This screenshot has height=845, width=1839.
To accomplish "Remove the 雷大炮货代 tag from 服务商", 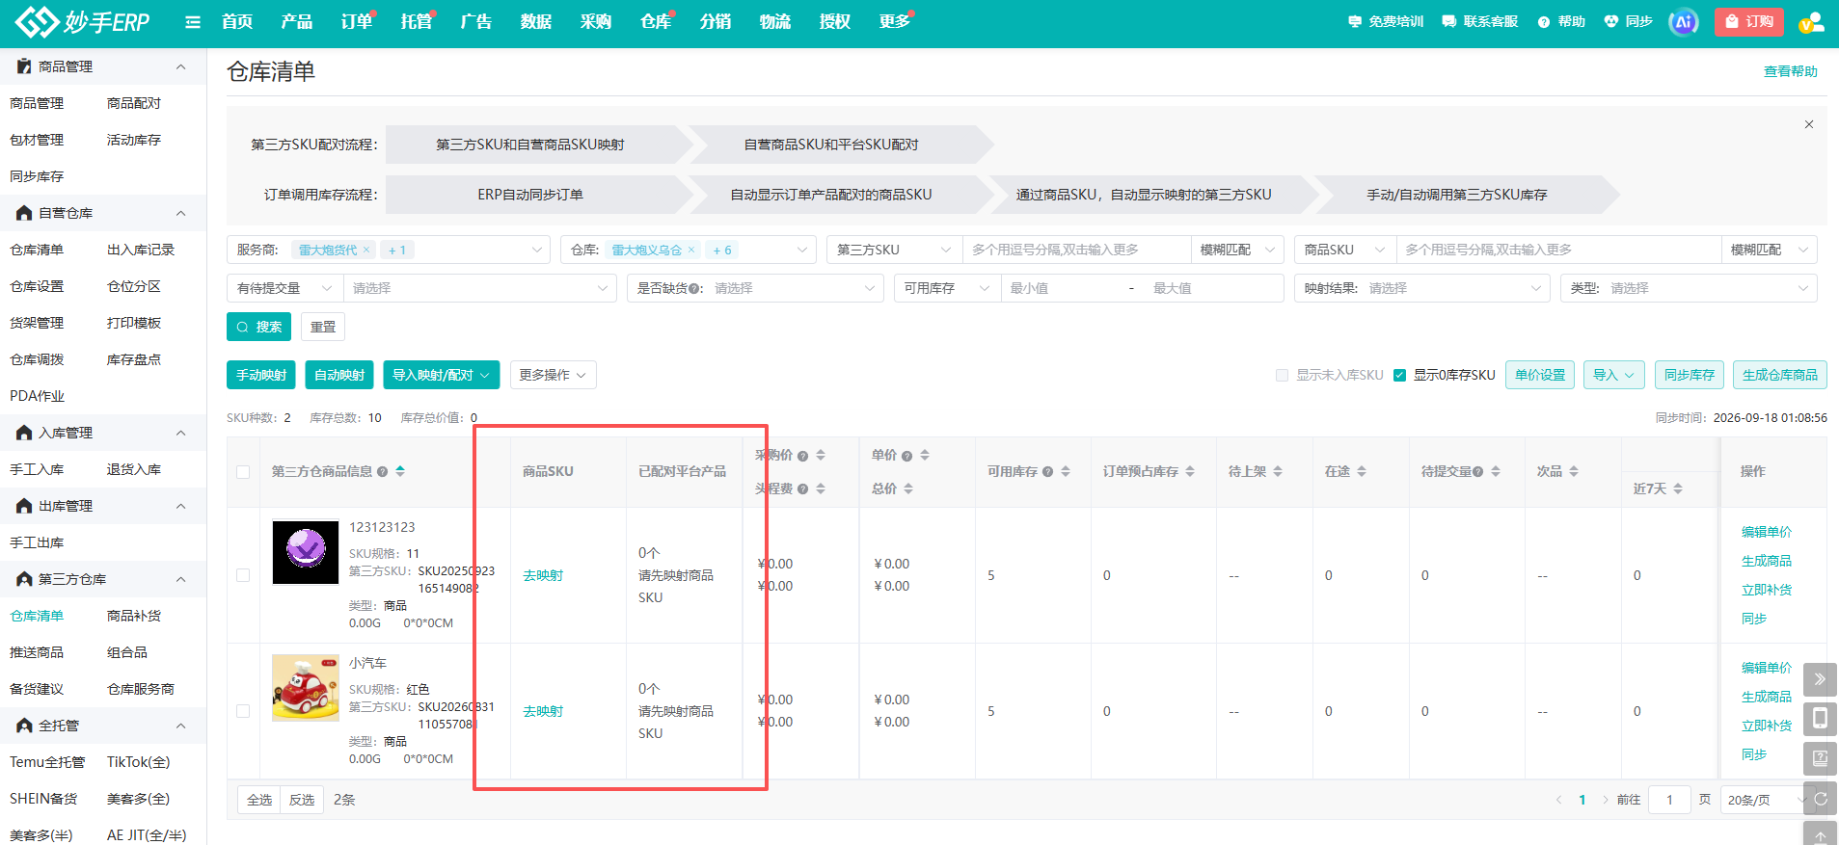I will click(x=366, y=250).
